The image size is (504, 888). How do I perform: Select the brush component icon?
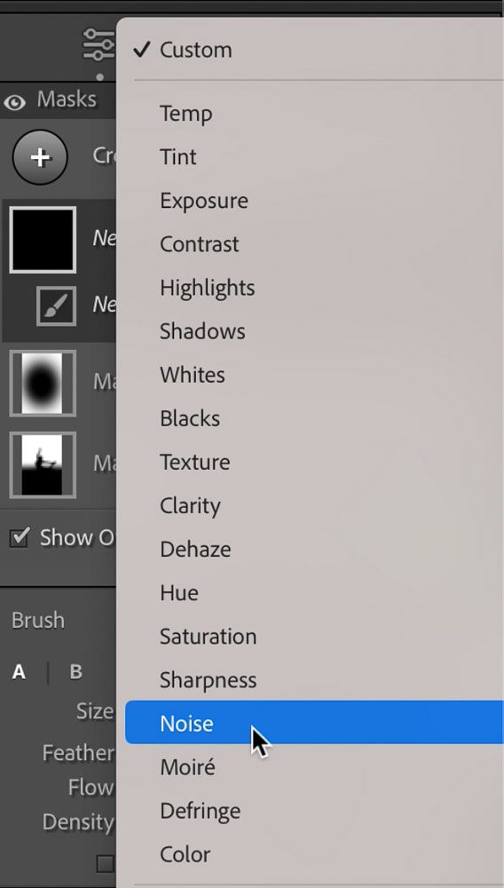(57, 305)
